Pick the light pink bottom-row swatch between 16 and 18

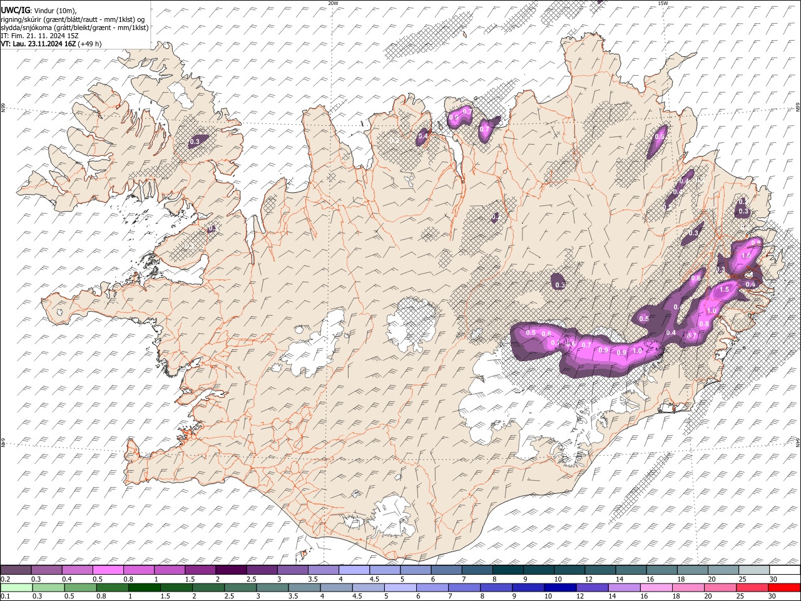(x=656, y=588)
